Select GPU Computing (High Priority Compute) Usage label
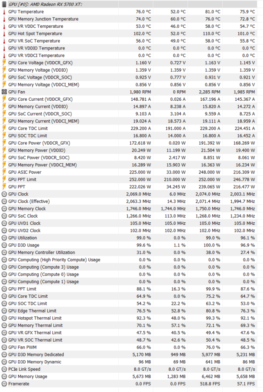263x392 pixels. pos(54,260)
